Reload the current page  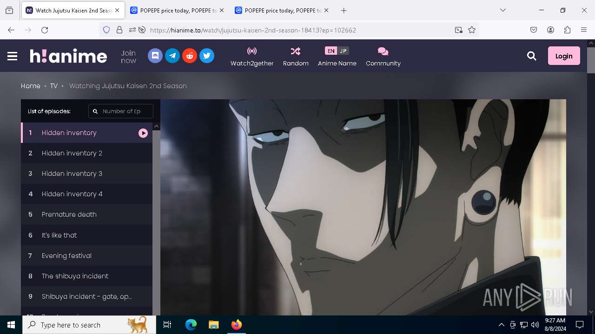(x=45, y=30)
